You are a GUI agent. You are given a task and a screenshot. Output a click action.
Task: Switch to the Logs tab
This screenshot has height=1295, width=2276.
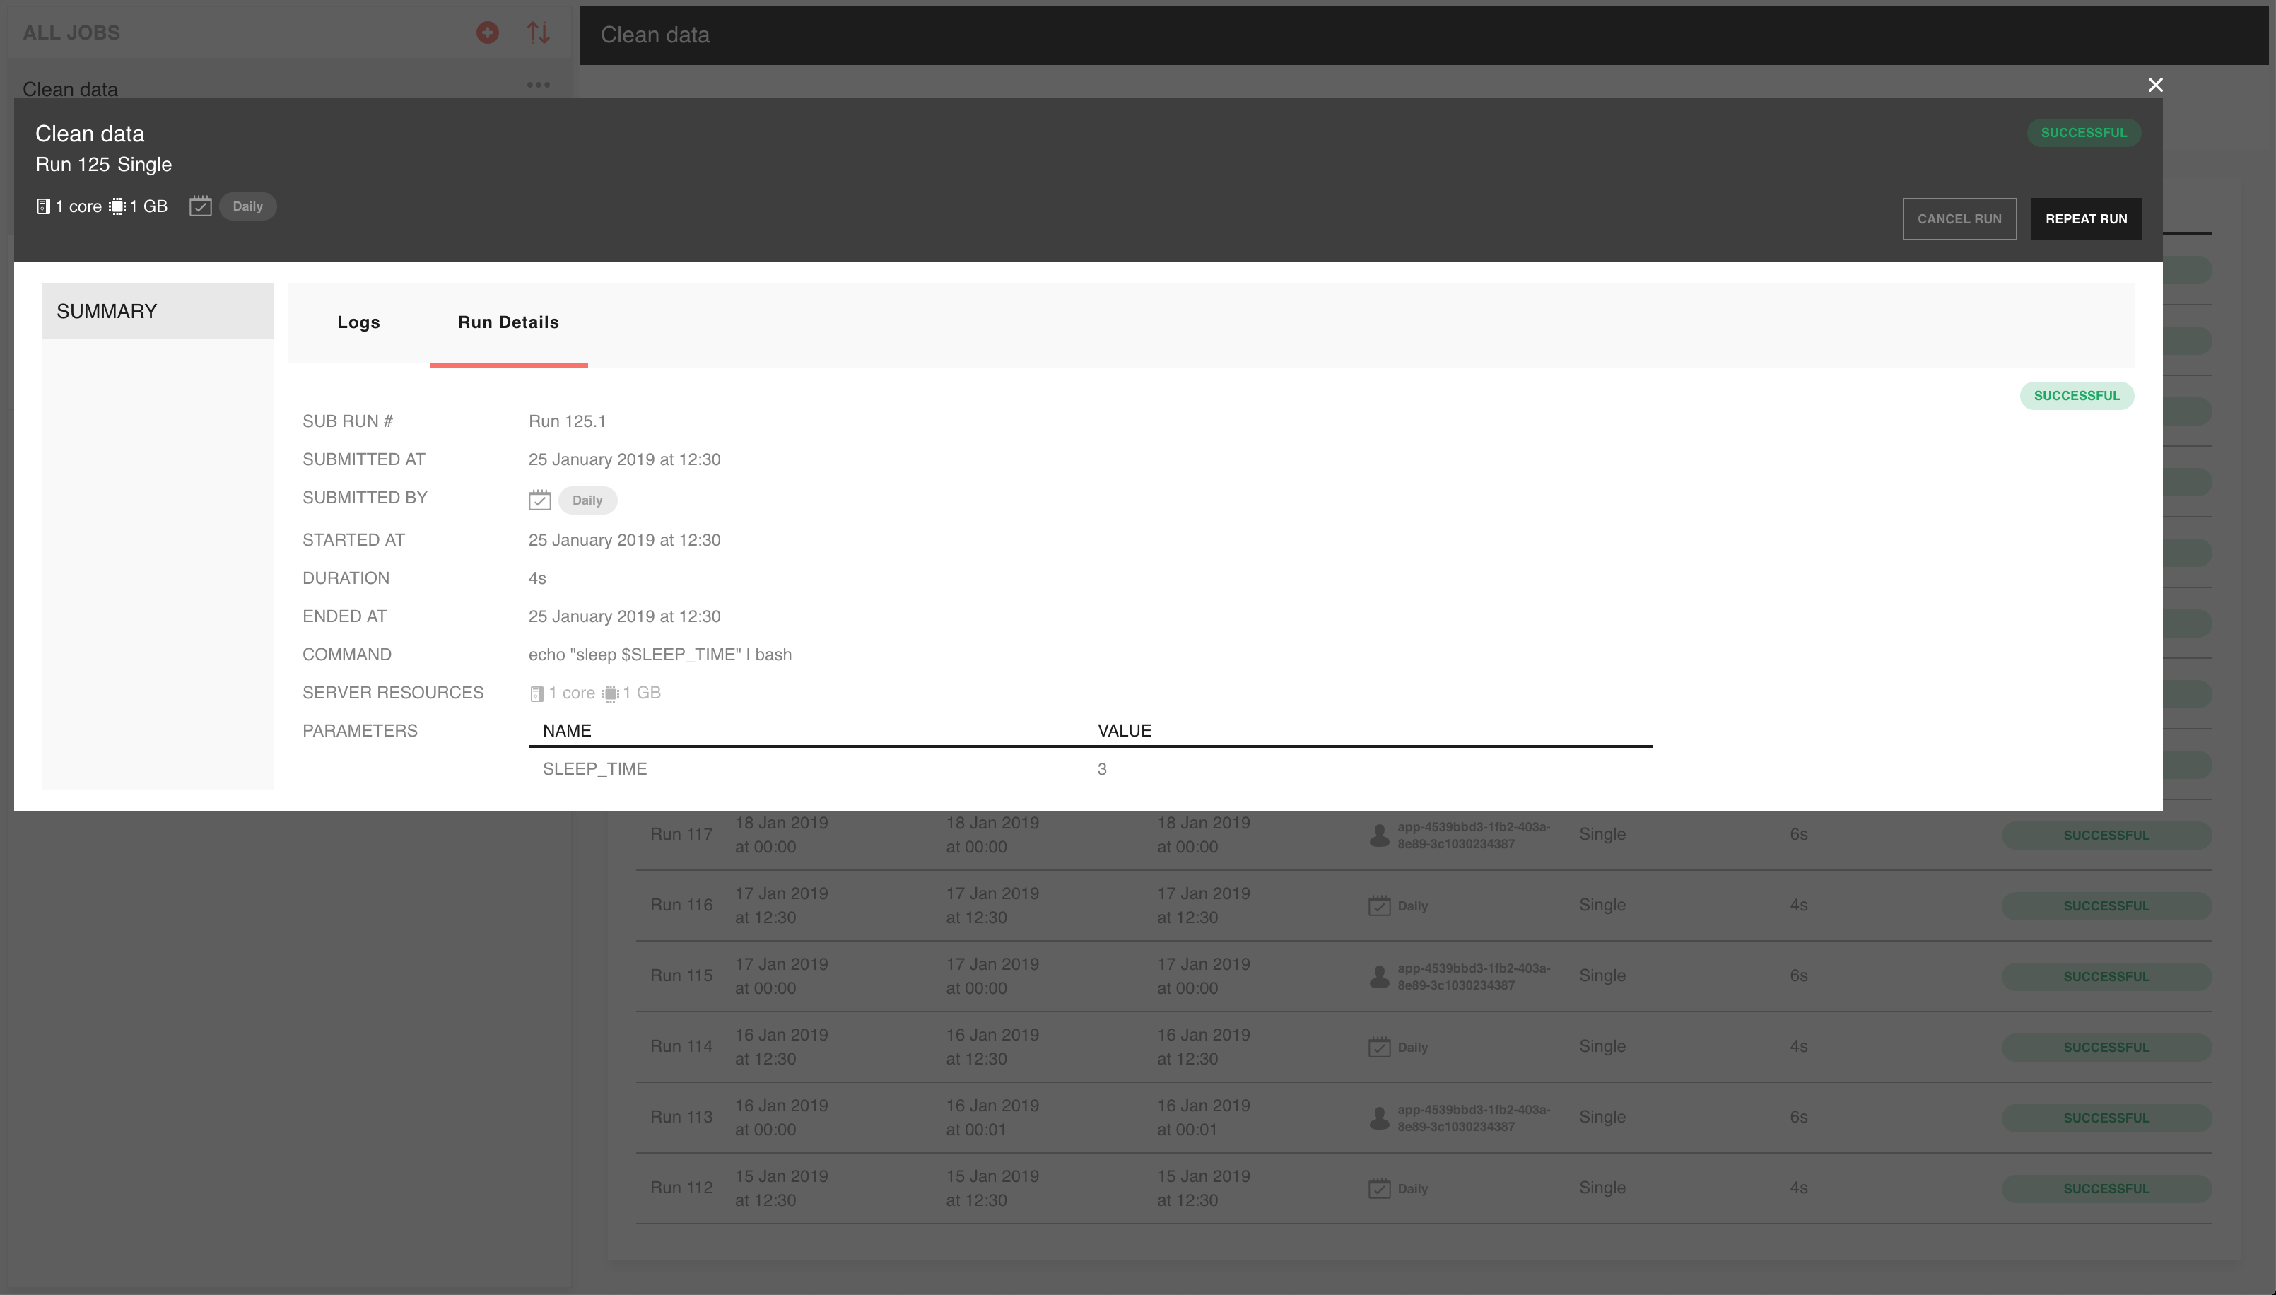(358, 322)
